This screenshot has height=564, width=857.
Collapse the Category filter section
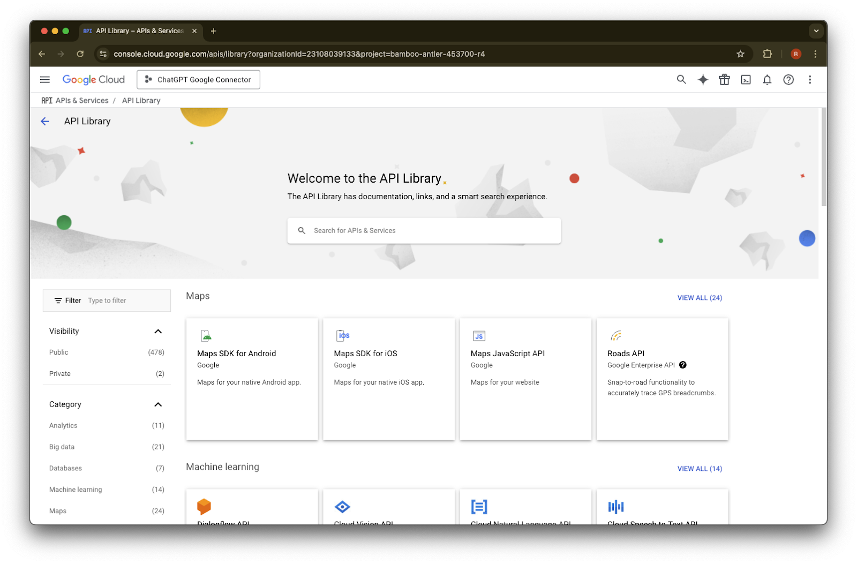(158, 405)
